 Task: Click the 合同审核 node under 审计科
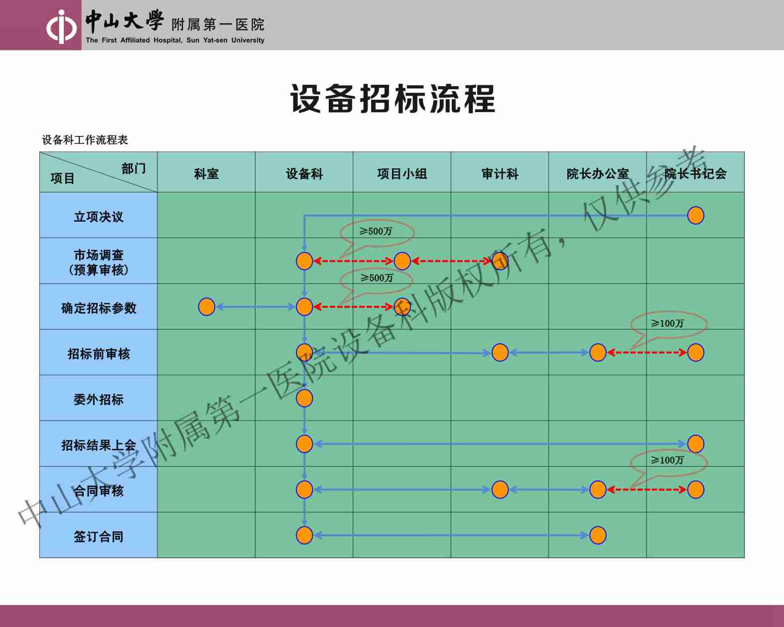[x=500, y=490]
